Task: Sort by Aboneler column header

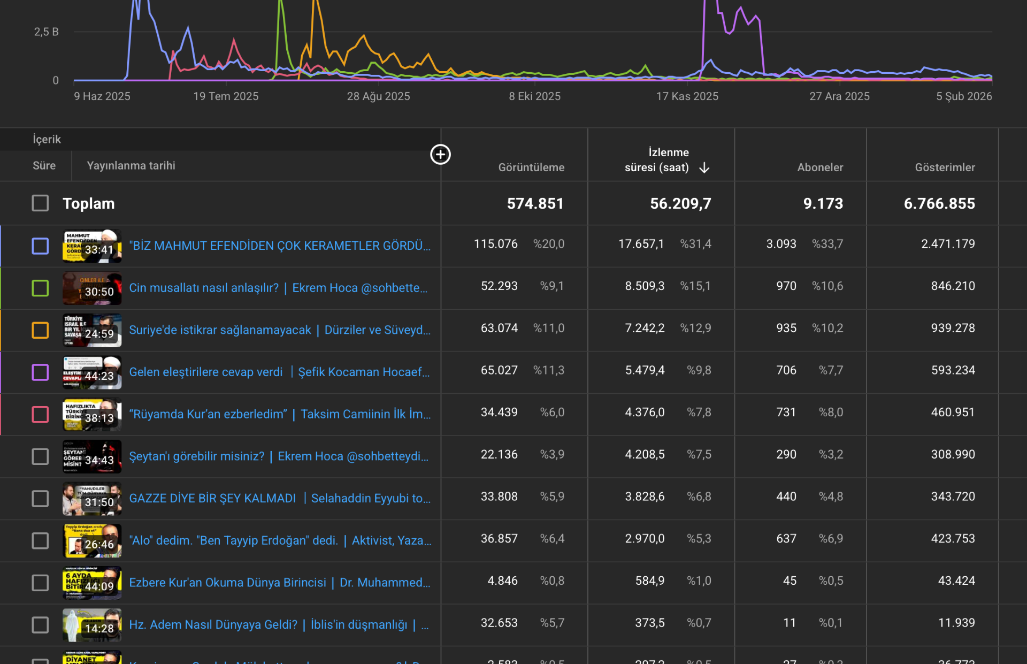Action: tap(819, 167)
